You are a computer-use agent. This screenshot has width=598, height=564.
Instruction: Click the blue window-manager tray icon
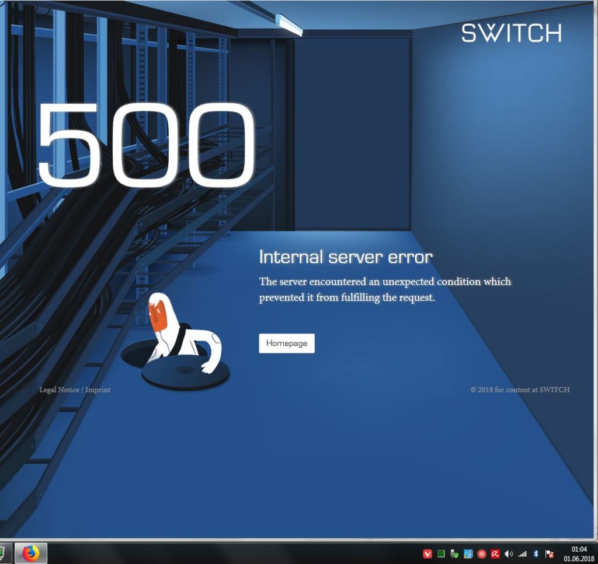[468, 554]
